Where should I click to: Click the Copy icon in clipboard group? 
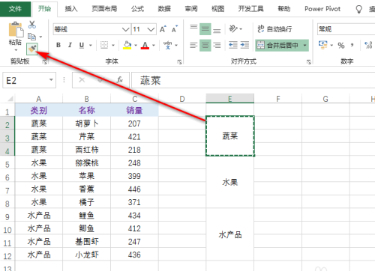pyautogui.click(x=31, y=37)
